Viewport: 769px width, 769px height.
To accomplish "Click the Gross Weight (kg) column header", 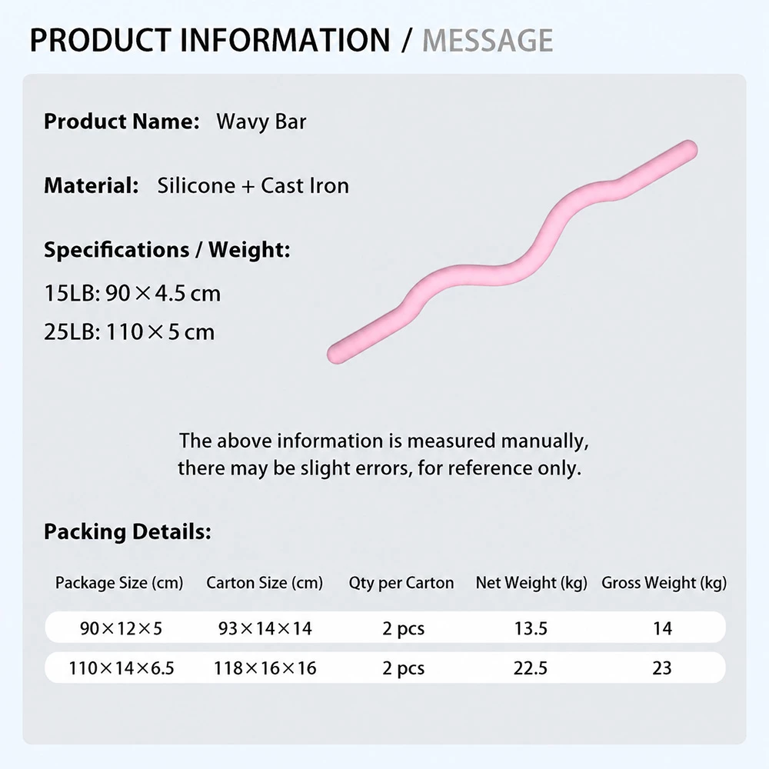I will point(664,583).
